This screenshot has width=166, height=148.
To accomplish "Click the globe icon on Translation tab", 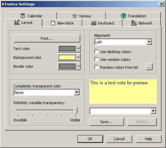I will (x=123, y=16).
